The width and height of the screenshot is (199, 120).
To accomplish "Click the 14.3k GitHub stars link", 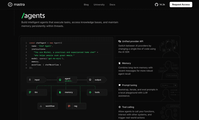I will point(162,5).
